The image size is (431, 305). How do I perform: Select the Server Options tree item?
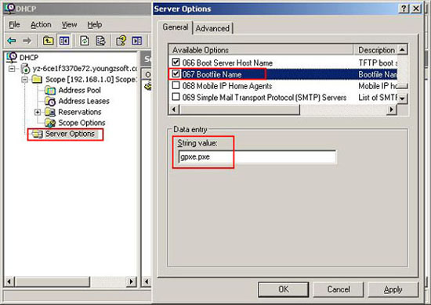pos(70,134)
